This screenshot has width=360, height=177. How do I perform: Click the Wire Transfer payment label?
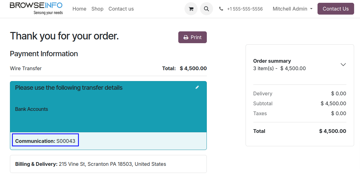[26, 68]
